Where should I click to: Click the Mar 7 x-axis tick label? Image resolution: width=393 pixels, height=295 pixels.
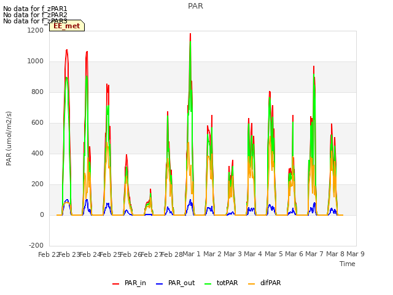(x=314, y=254)
